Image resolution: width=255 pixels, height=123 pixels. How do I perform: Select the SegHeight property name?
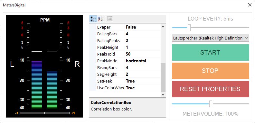[x=107, y=75]
